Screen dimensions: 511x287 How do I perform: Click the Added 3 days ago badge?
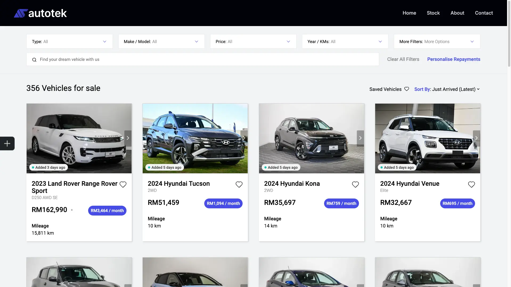[x=48, y=167]
